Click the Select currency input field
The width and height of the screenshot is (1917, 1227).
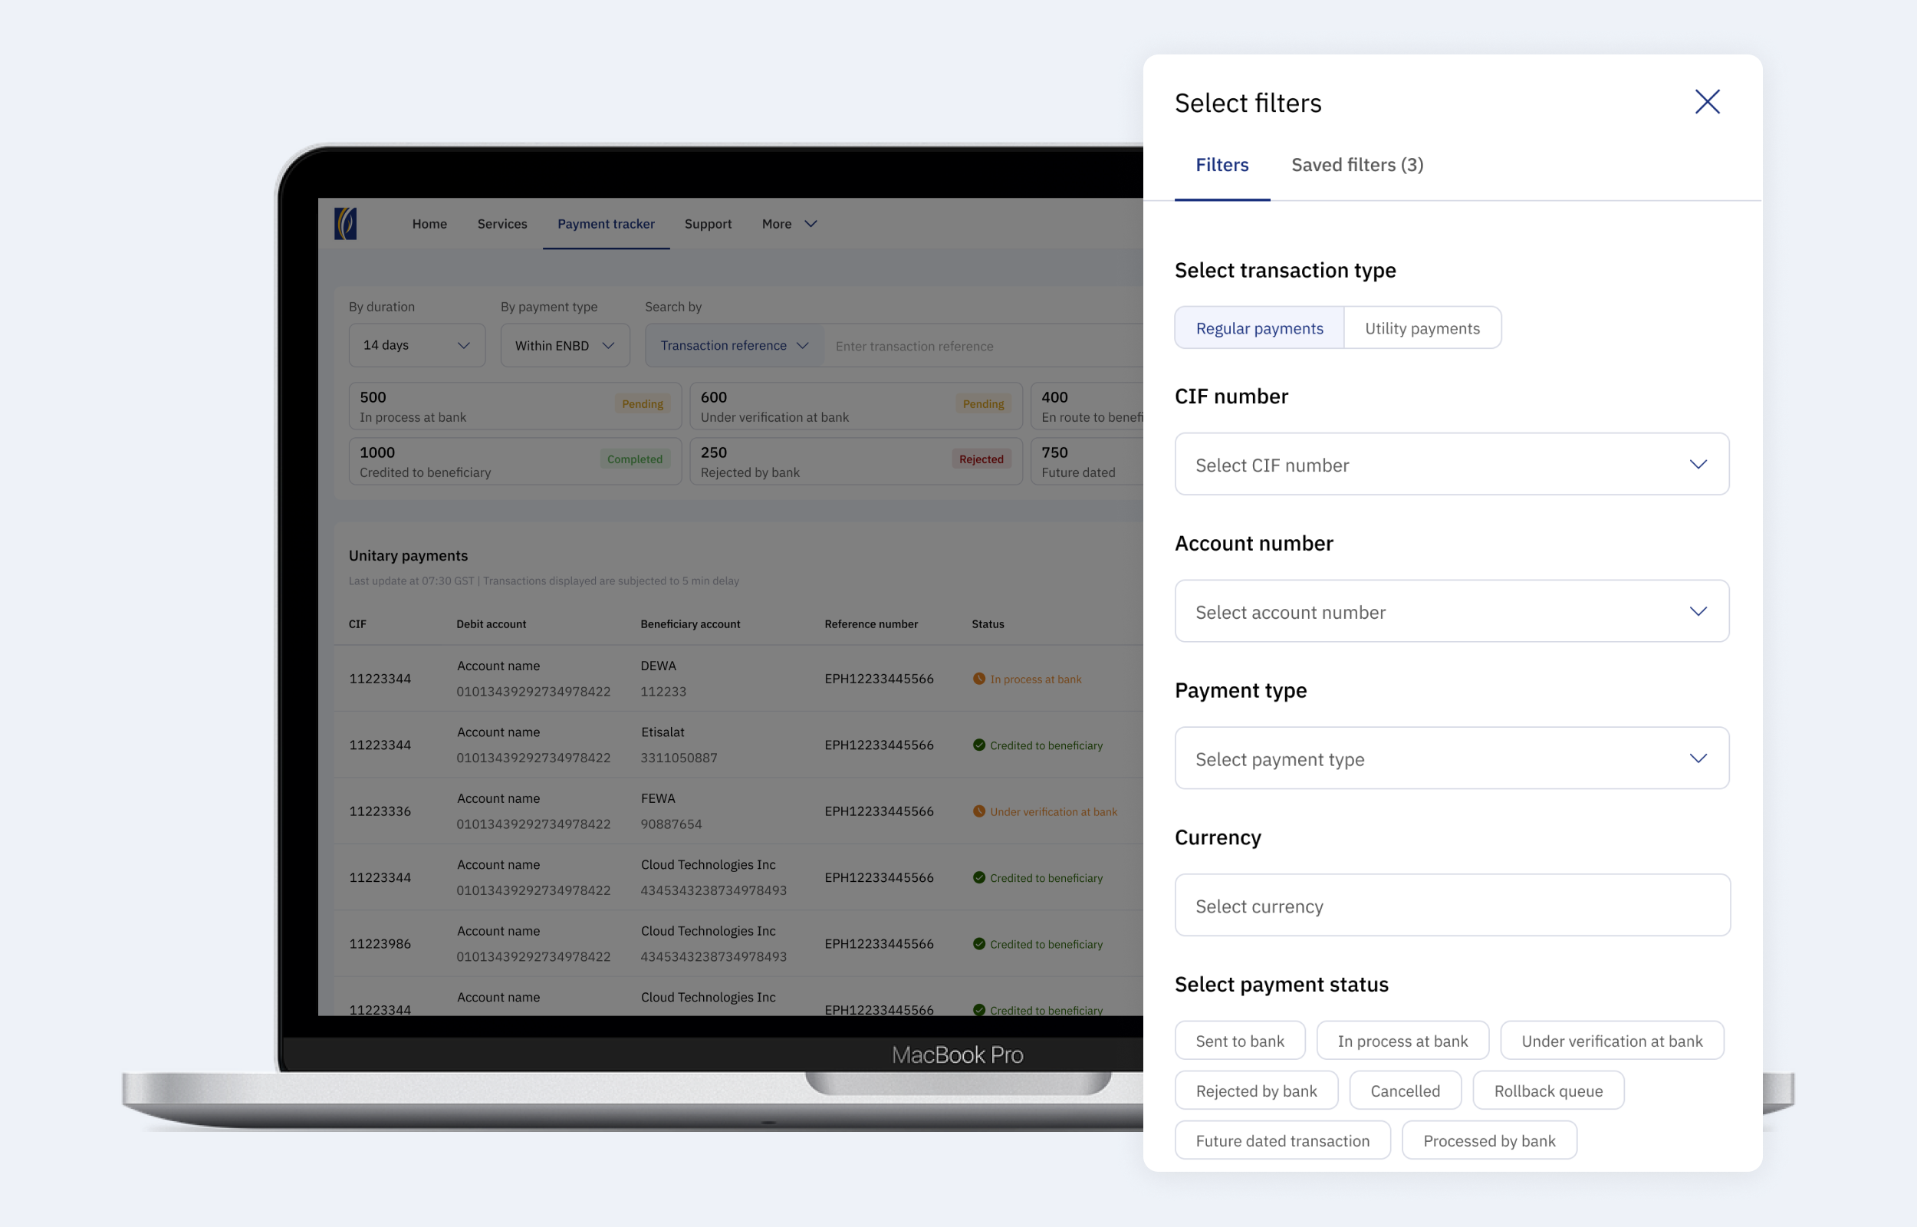coord(1451,906)
